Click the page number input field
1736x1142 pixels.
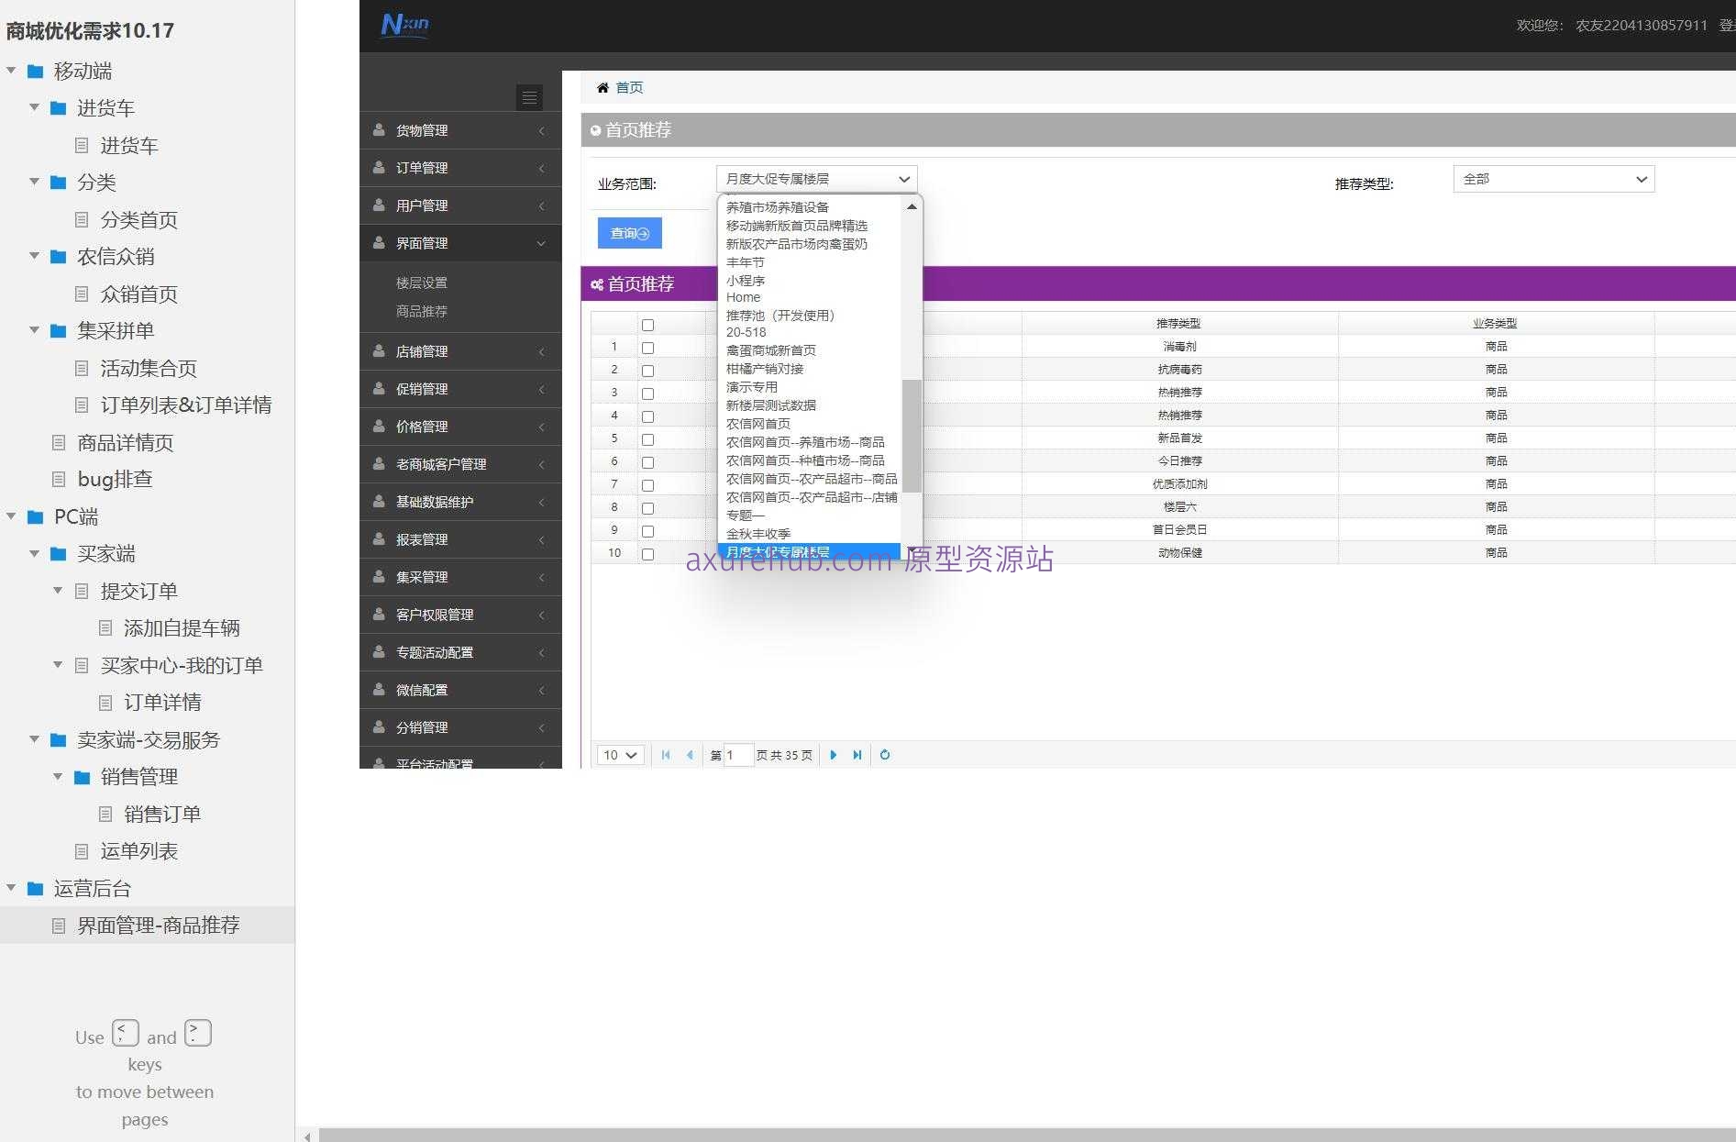click(738, 755)
